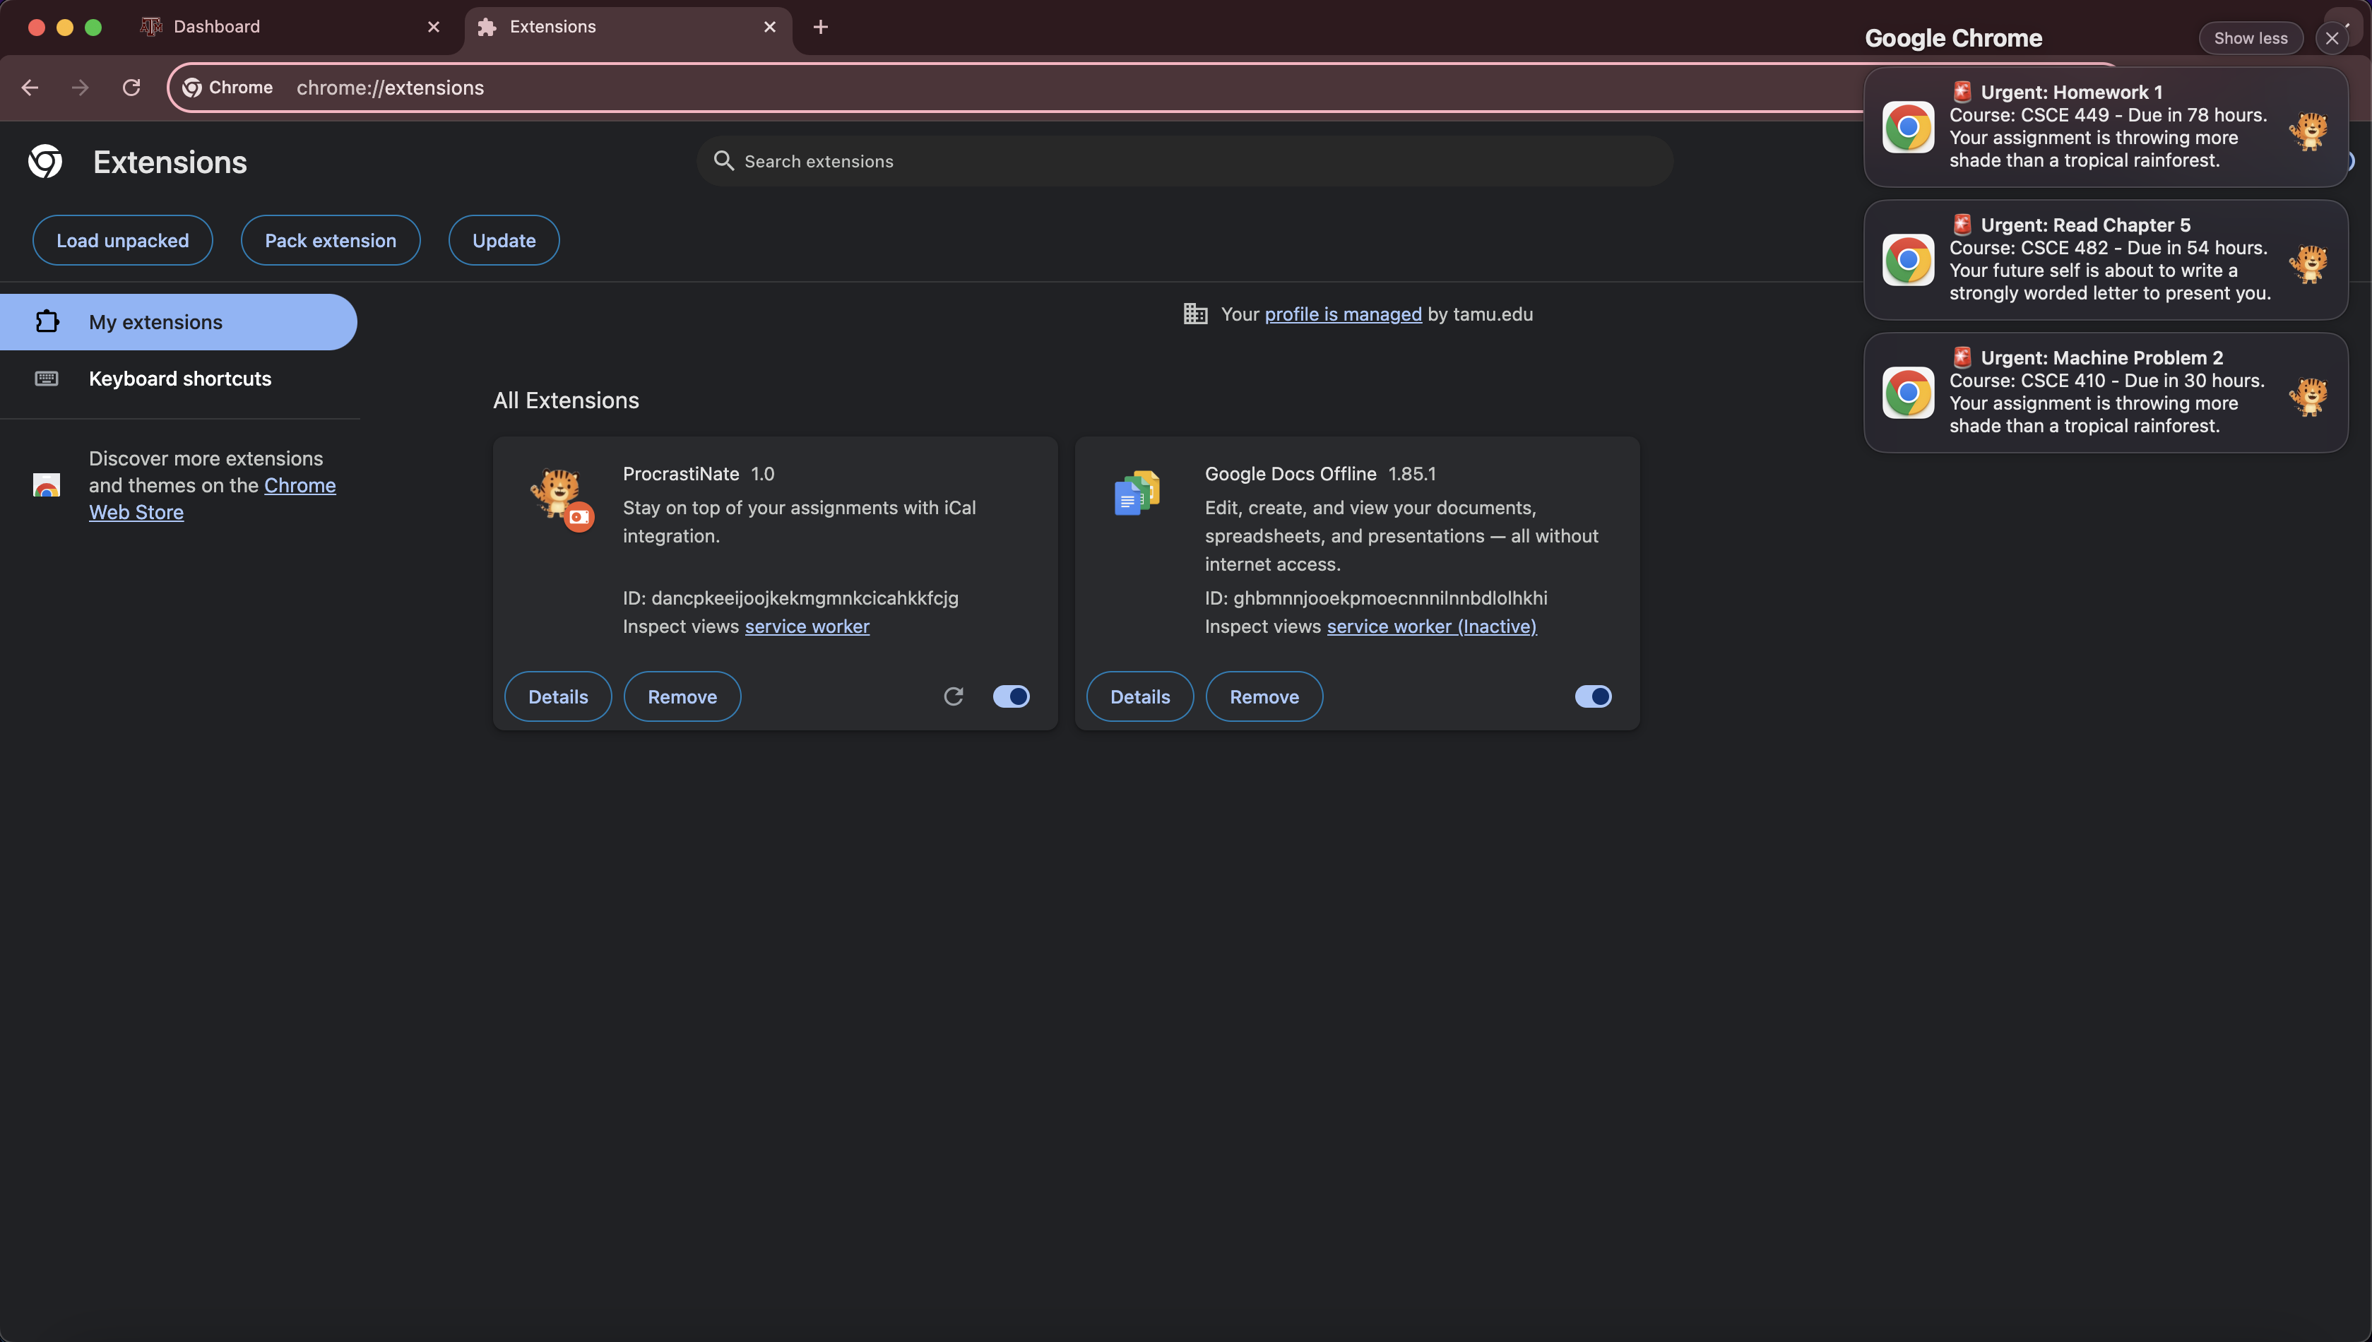Click the Chrome site info chip in address bar
Screen dimensions: 2372x1342
pyautogui.click(x=229, y=88)
